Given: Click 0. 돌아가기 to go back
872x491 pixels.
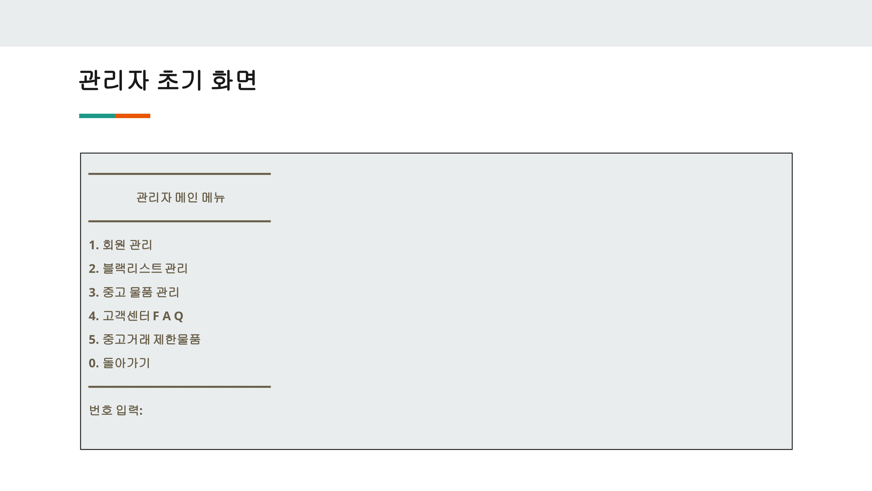Looking at the screenshot, I should [119, 363].
